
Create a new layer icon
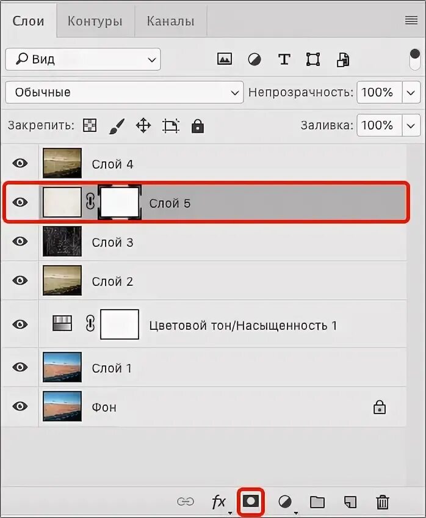click(x=350, y=502)
